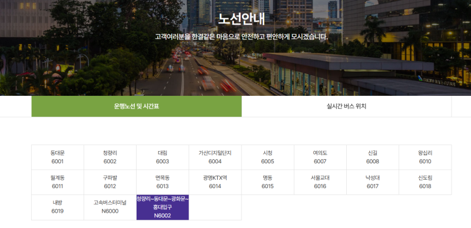Open the 면목동 6013 route
The image size is (471, 228).
coord(162,182)
